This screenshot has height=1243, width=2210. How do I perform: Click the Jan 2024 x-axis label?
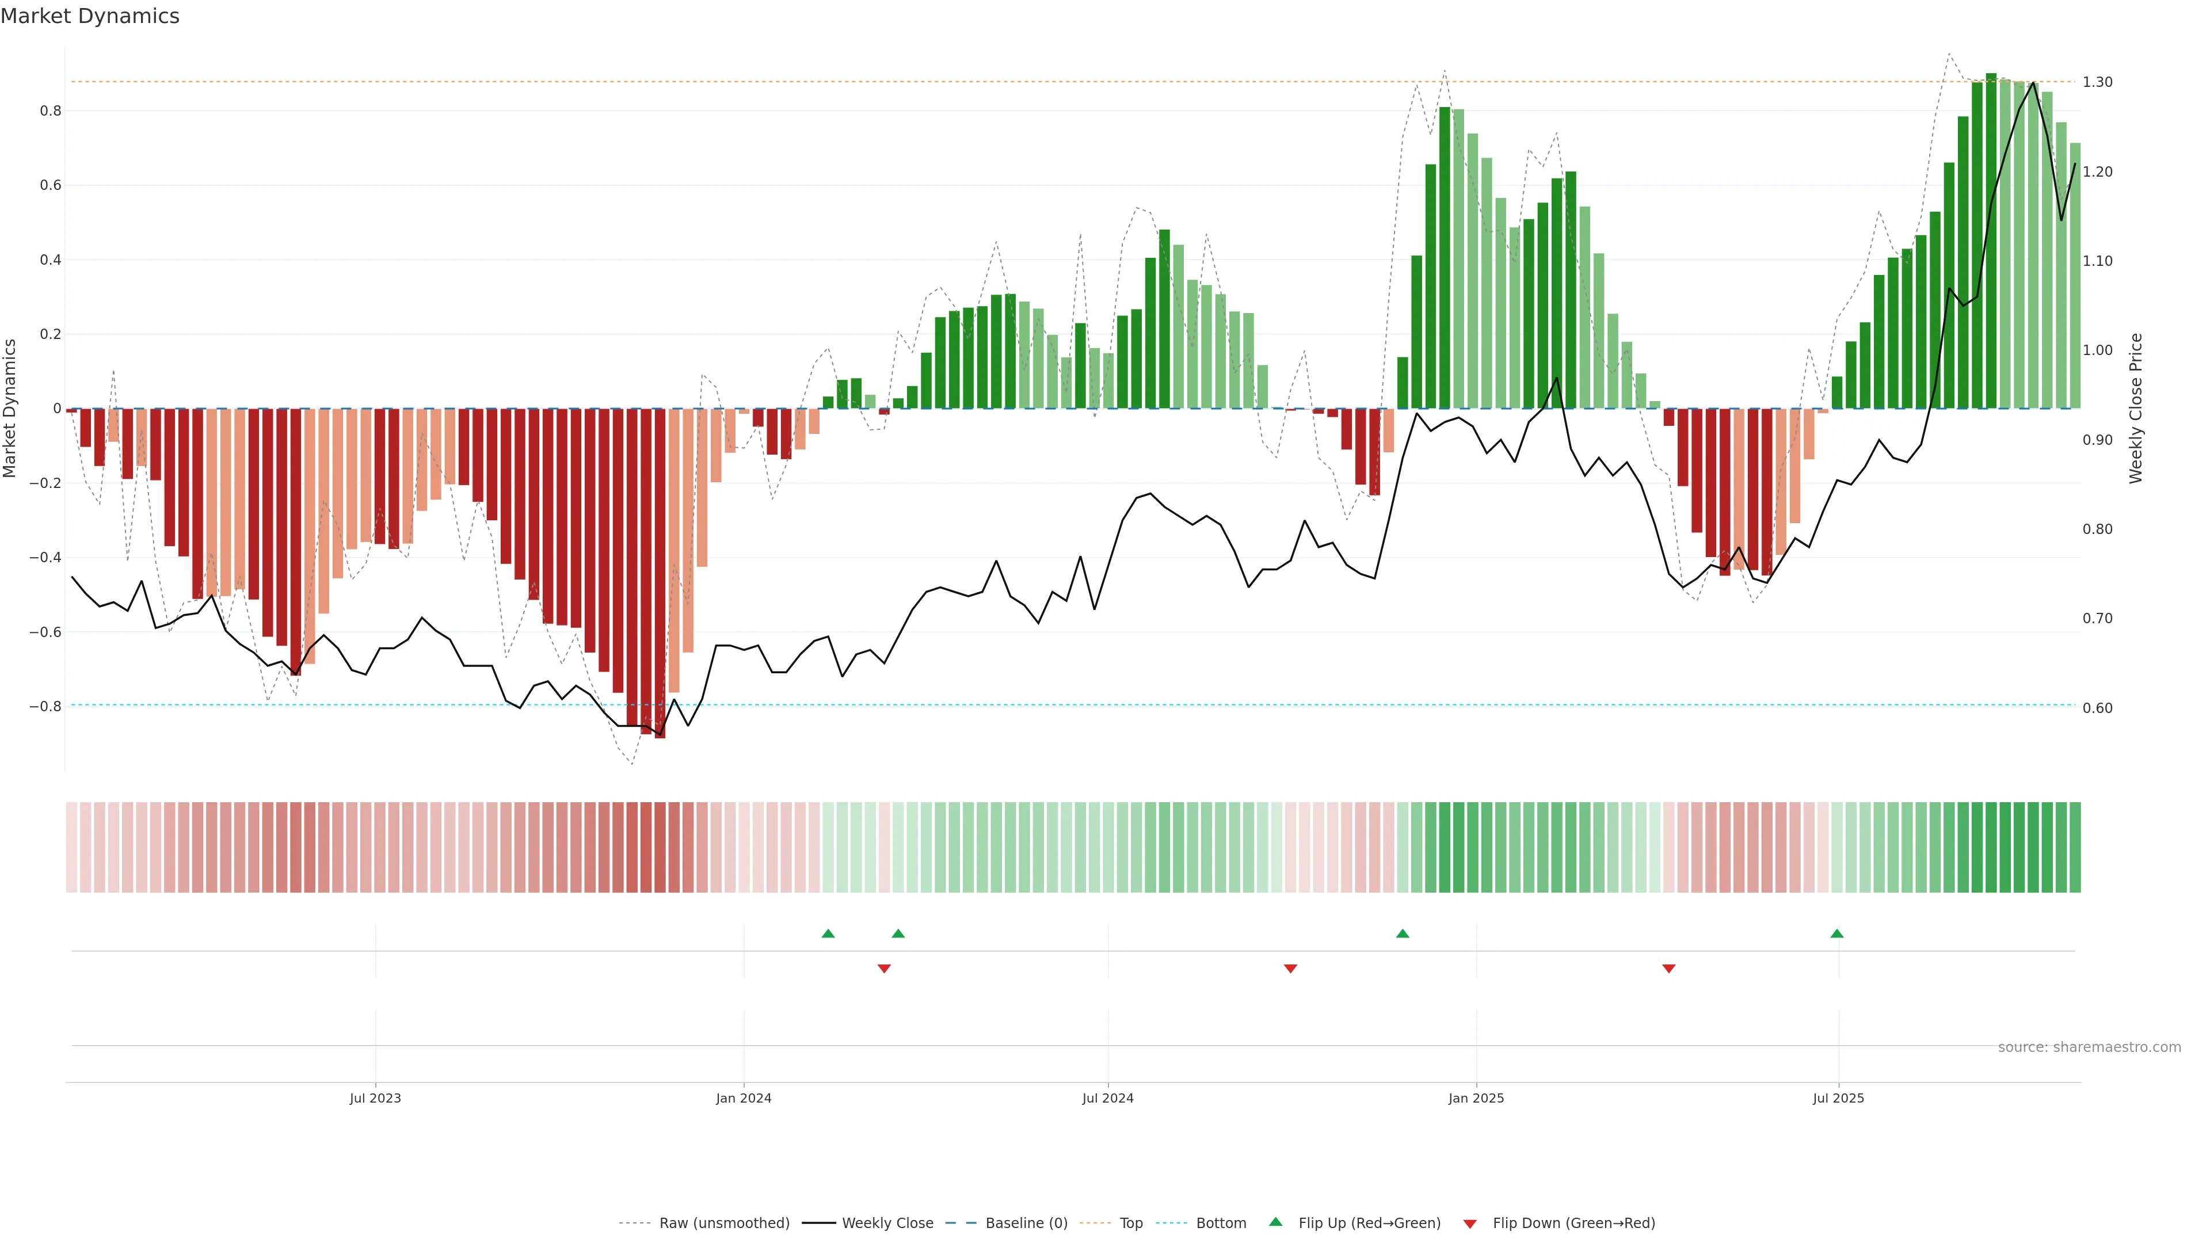[x=744, y=1098]
